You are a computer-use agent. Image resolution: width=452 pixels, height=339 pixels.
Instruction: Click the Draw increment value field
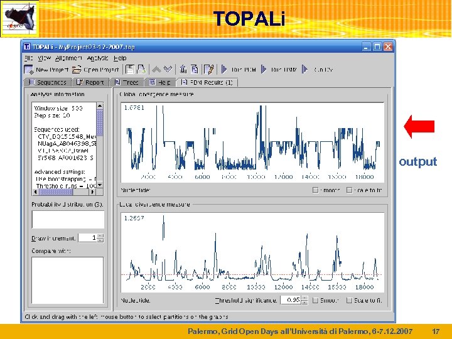88,238
